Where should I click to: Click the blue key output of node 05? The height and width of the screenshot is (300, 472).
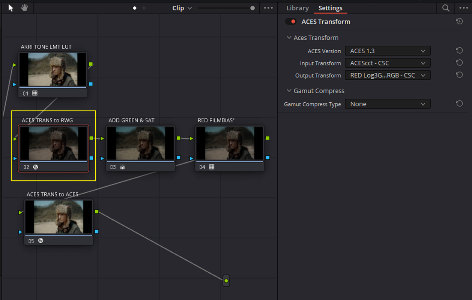96,232
